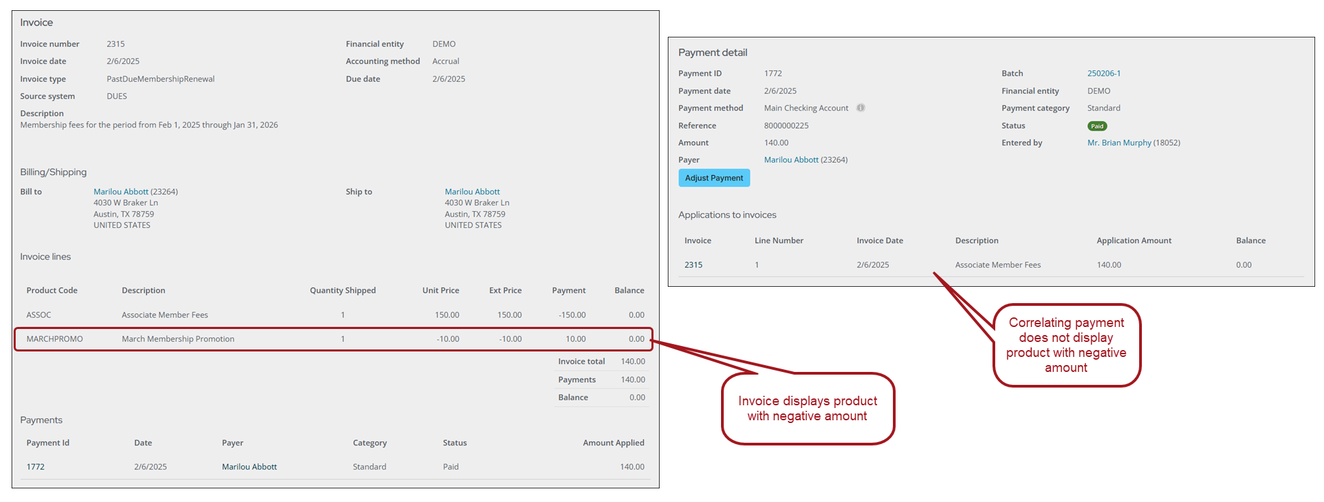
Task: Click Payment Id 1772 in Payments table
Action: pos(35,467)
